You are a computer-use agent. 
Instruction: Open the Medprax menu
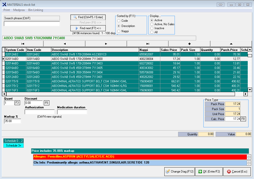[19, 10]
